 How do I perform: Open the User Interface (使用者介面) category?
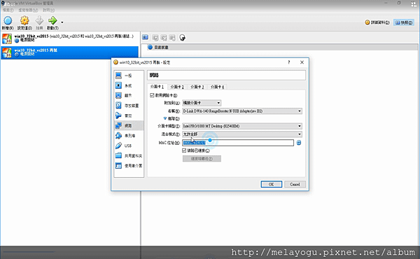[129, 166]
